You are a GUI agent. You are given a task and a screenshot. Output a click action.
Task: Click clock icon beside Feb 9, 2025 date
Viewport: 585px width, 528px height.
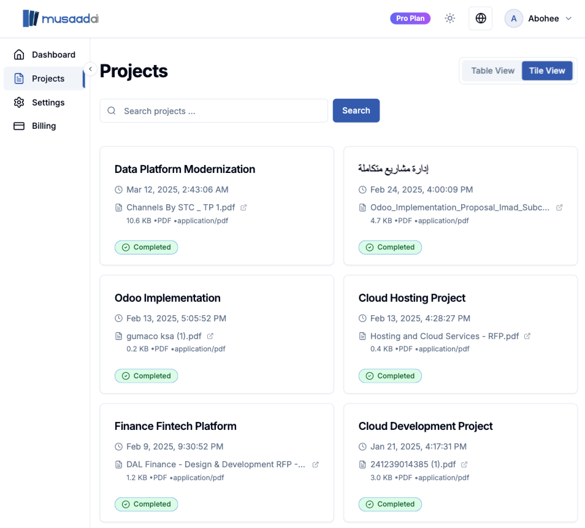click(x=119, y=447)
